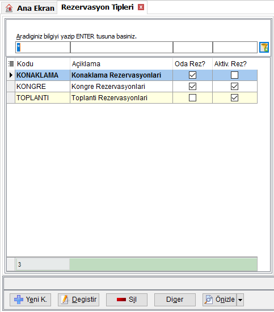Apply the filter funnel icon

[264, 47]
